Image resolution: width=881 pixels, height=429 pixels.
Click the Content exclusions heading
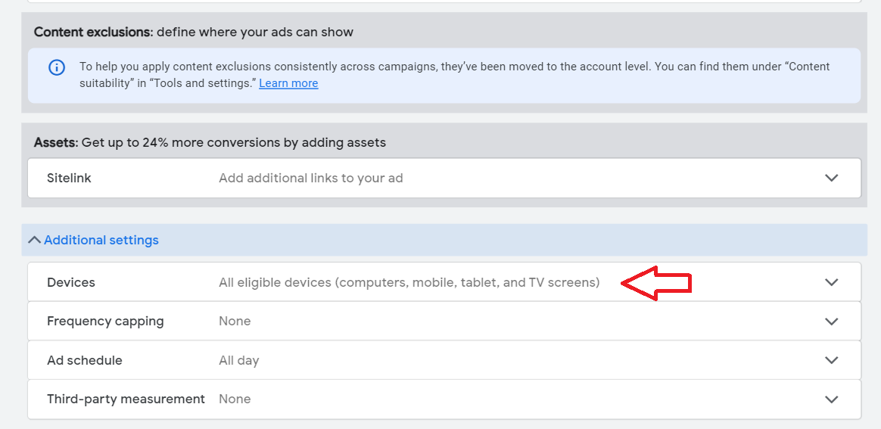pyautogui.click(x=193, y=32)
